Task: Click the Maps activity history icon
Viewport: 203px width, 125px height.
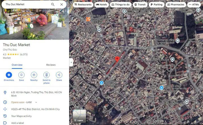Action: click(x=5, y=116)
